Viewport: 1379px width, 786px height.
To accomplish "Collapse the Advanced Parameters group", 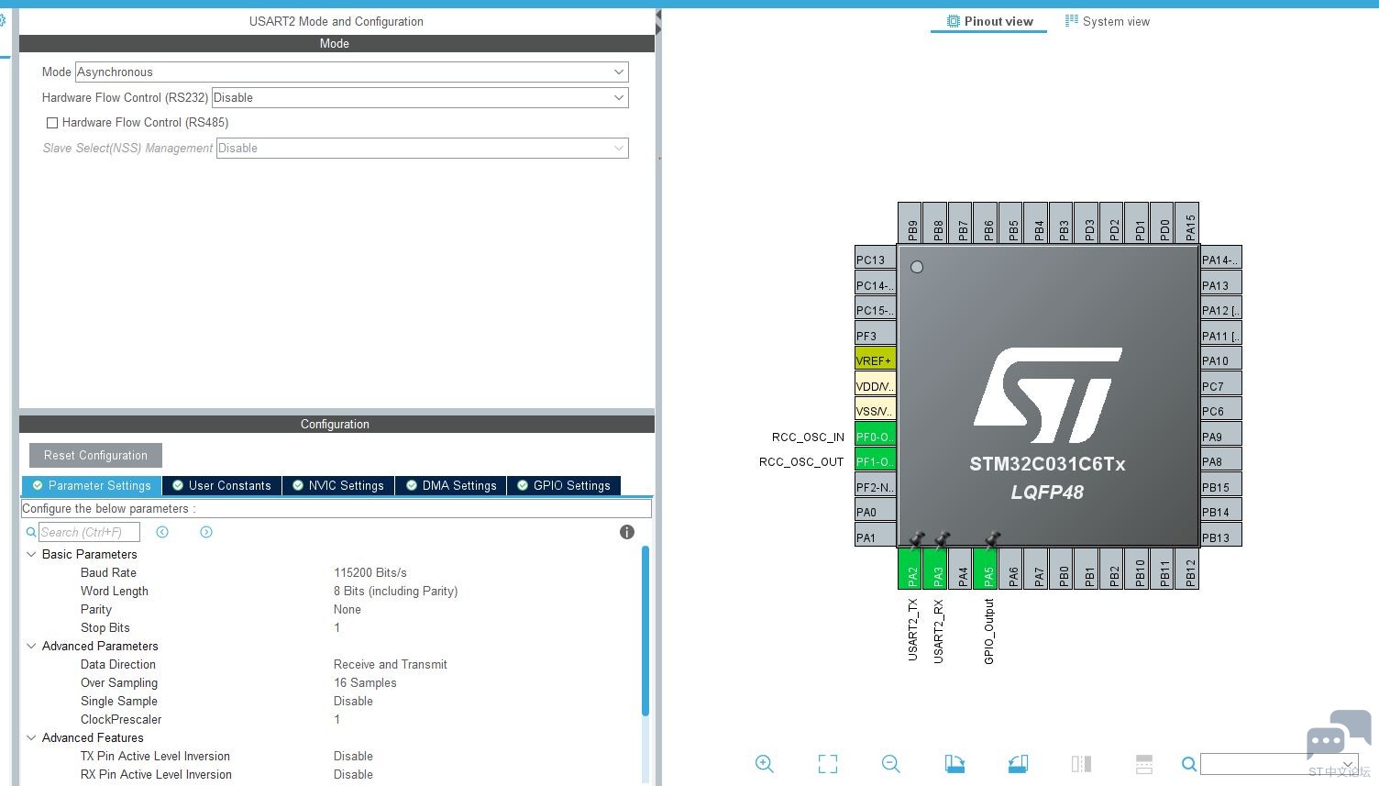I will tap(31, 646).
